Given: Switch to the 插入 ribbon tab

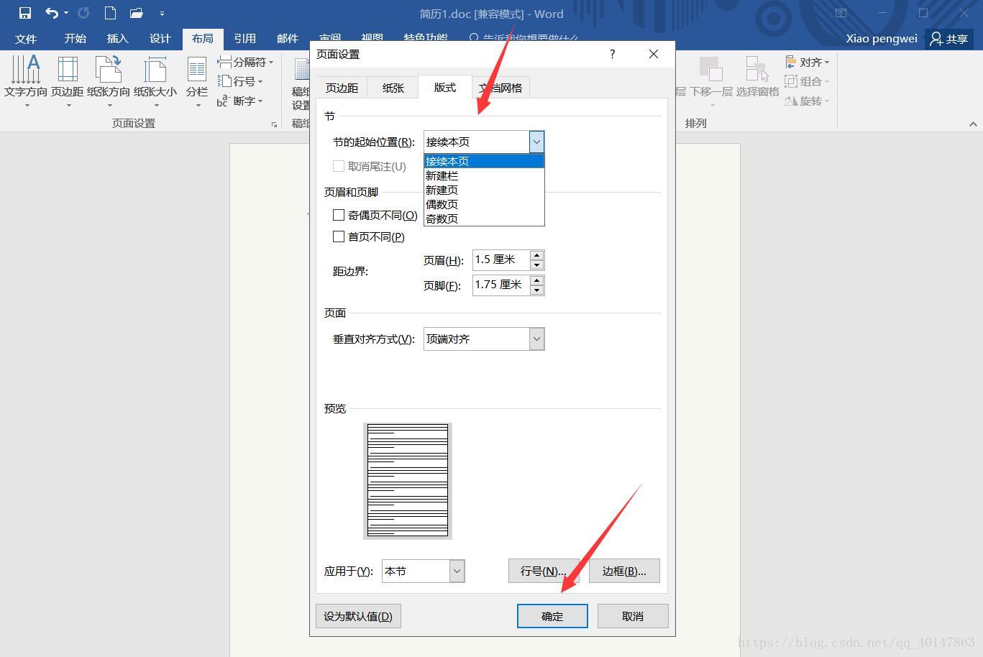Looking at the screenshot, I should 117,39.
